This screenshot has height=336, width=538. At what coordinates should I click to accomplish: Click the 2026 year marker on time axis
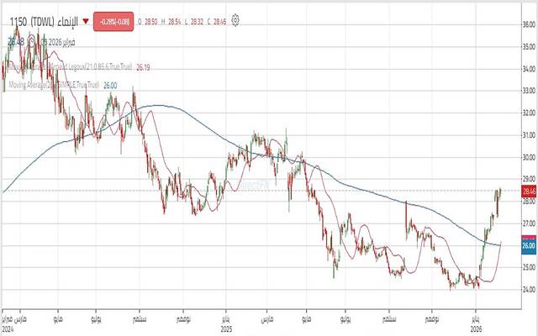tap(477, 330)
